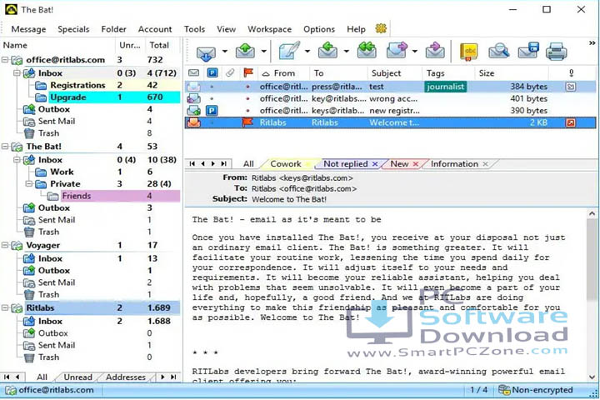Click the Outbox icon under The Bat! account
This screenshot has height=400, width=600.
pyautogui.click(x=29, y=207)
